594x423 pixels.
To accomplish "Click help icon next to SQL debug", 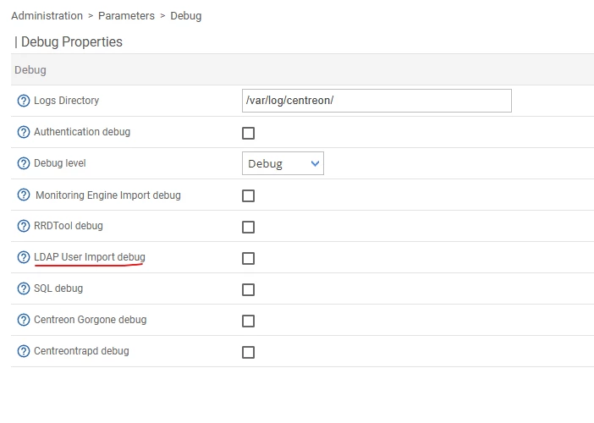I will click(x=24, y=288).
